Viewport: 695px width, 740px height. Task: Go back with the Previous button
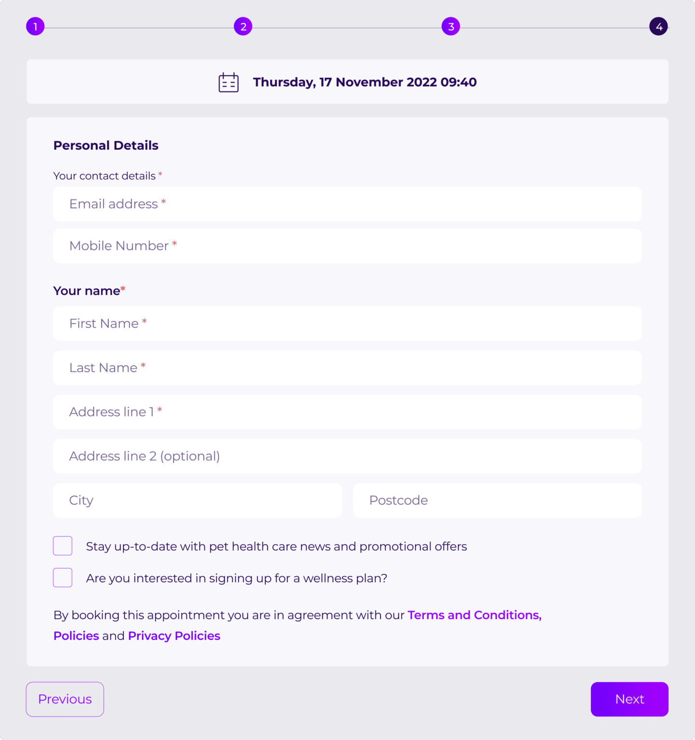pyautogui.click(x=65, y=699)
